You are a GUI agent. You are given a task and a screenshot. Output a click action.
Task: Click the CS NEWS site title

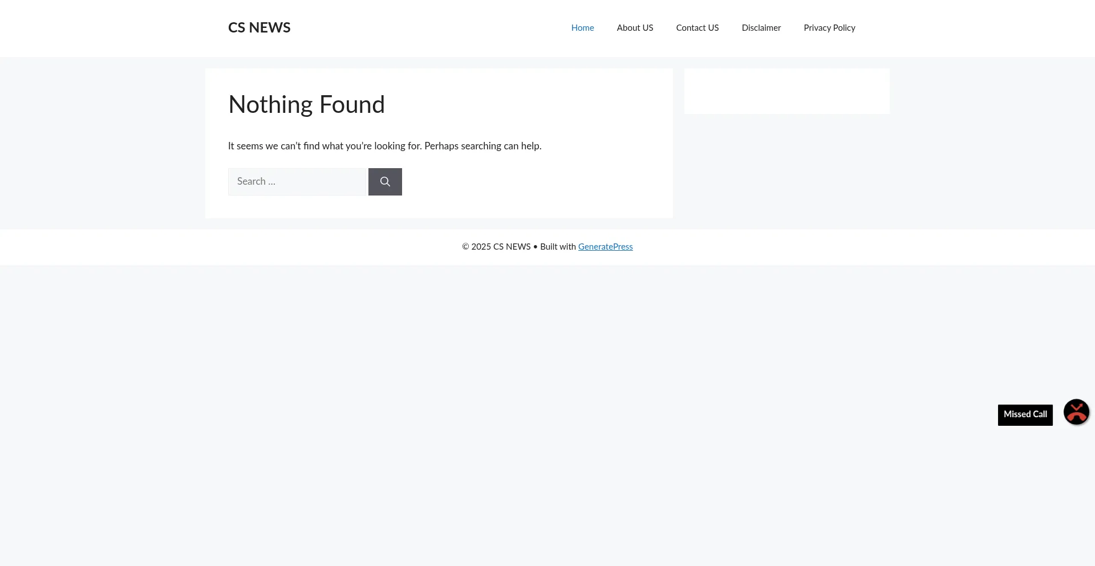pyautogui.click(x=259, y=28)
